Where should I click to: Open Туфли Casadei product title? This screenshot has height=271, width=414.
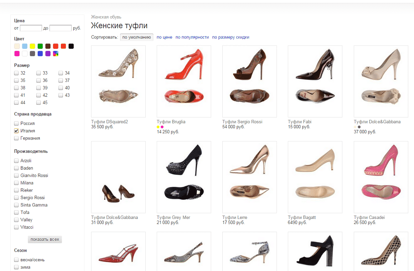point(369,218)
